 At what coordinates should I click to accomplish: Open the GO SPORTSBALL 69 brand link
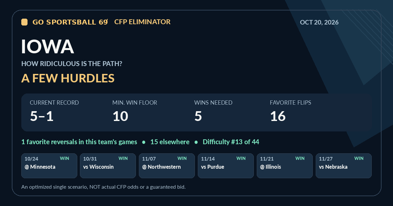coord(70,22)
